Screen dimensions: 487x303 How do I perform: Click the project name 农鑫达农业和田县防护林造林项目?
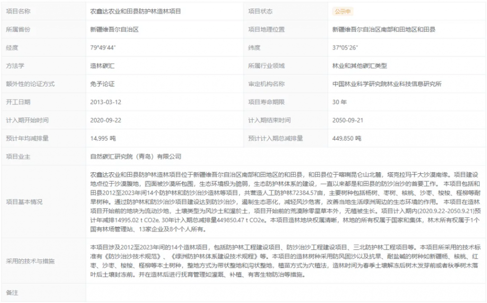point(136,11)
